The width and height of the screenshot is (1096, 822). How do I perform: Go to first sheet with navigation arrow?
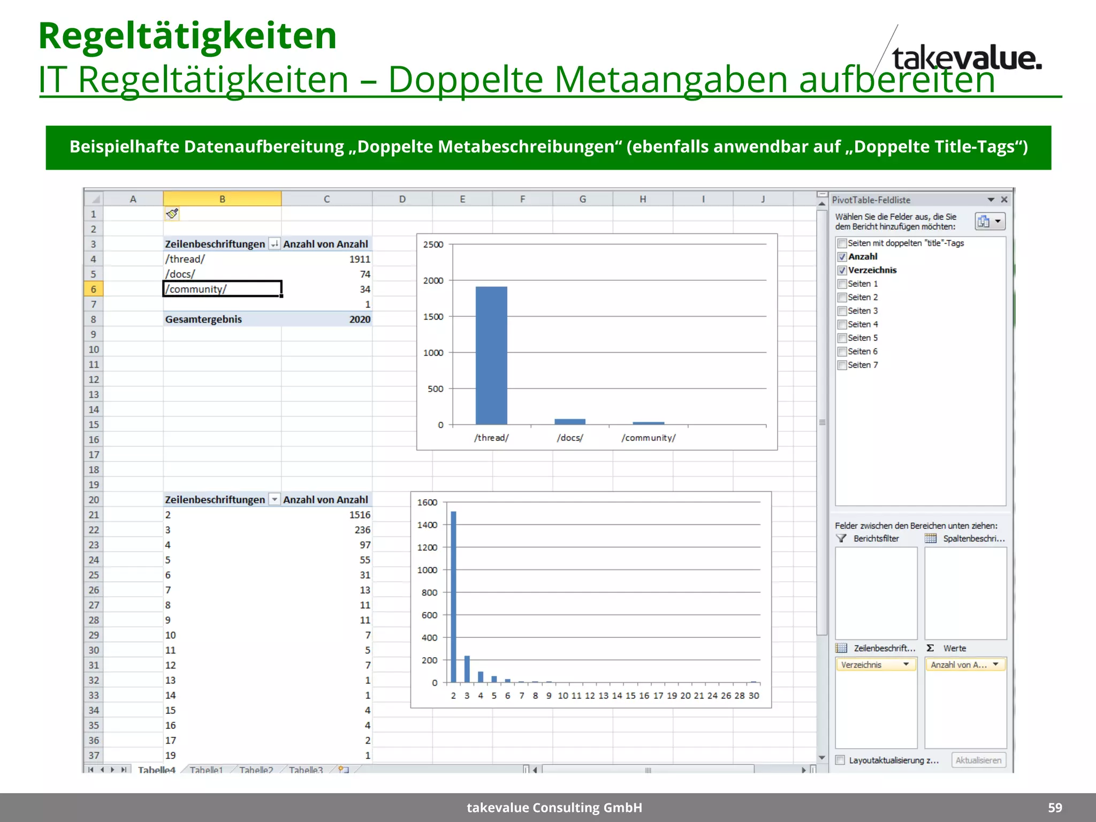91,770
